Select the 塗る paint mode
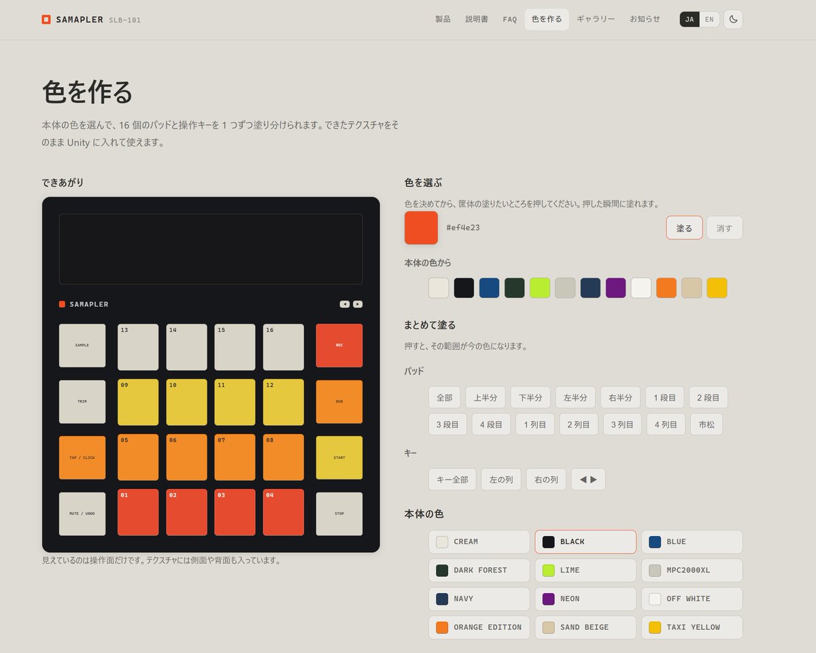The width and height of the screenshot is (816, 653). coord(684,228)
